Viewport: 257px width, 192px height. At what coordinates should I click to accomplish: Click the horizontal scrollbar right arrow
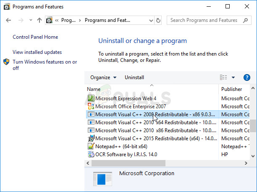point(247,163)
